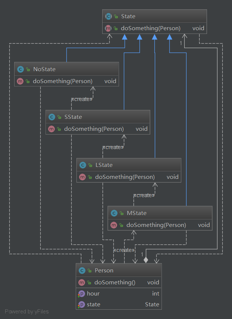The width and height of the screenshot is (232, 319).
Task: Select the hour property row in Person
Action: tap(119, 294)
